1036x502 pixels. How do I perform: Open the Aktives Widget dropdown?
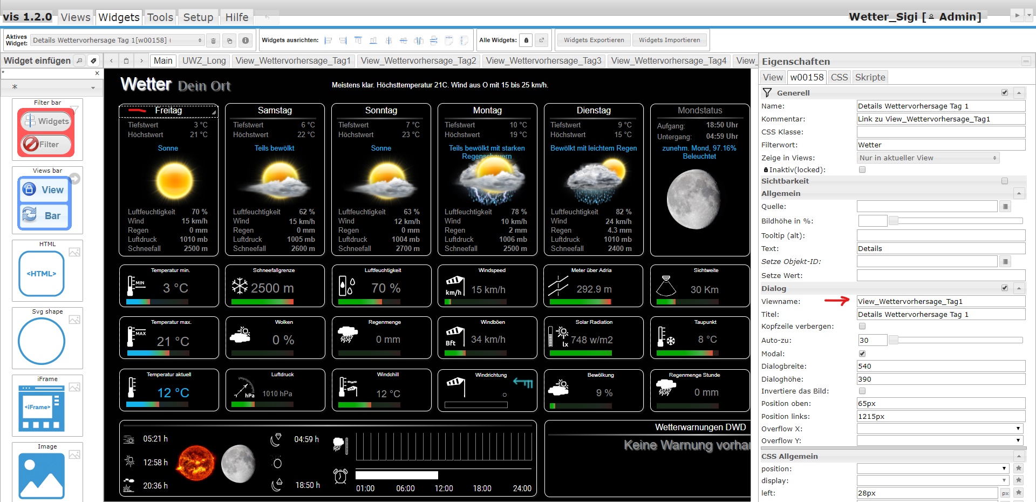(x=117, y=40)
